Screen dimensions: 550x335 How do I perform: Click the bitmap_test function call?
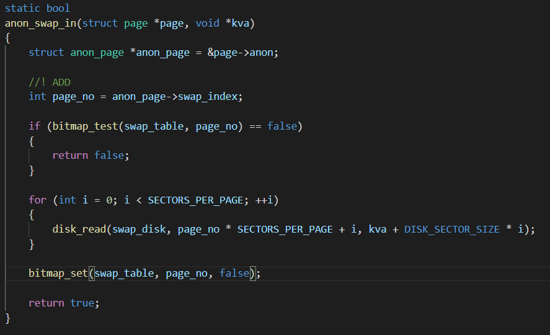coord(85,127)
